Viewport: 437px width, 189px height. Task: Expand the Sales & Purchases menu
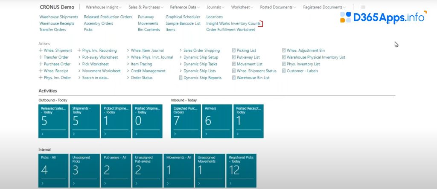(x=146, y=7)
